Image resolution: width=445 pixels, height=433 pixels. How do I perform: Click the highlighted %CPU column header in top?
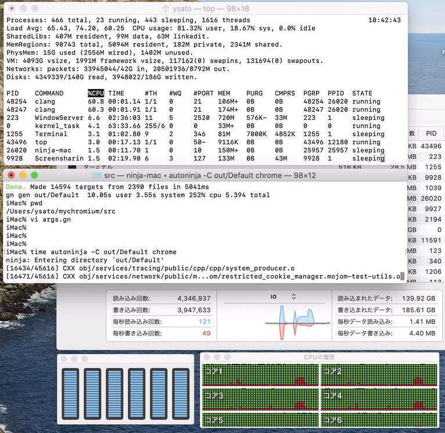pos(95,93)
